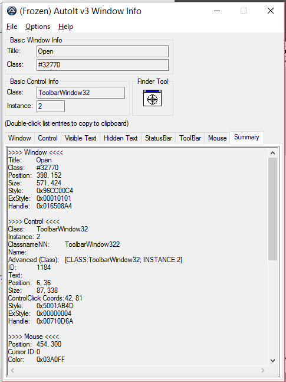Viewport: 286px width, 382px height.
Task: Click the window Class field #32770
Action: [103, 65]
